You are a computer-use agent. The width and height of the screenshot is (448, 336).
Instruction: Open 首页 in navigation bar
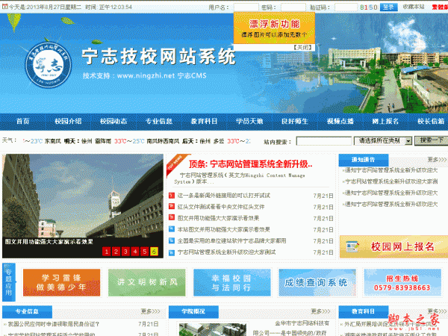[x=23, y=121]
